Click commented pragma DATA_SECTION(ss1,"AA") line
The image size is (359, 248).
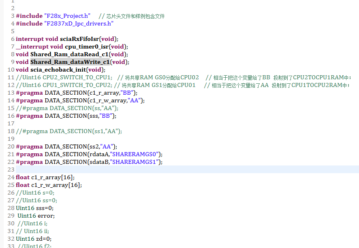click(69, 131)
